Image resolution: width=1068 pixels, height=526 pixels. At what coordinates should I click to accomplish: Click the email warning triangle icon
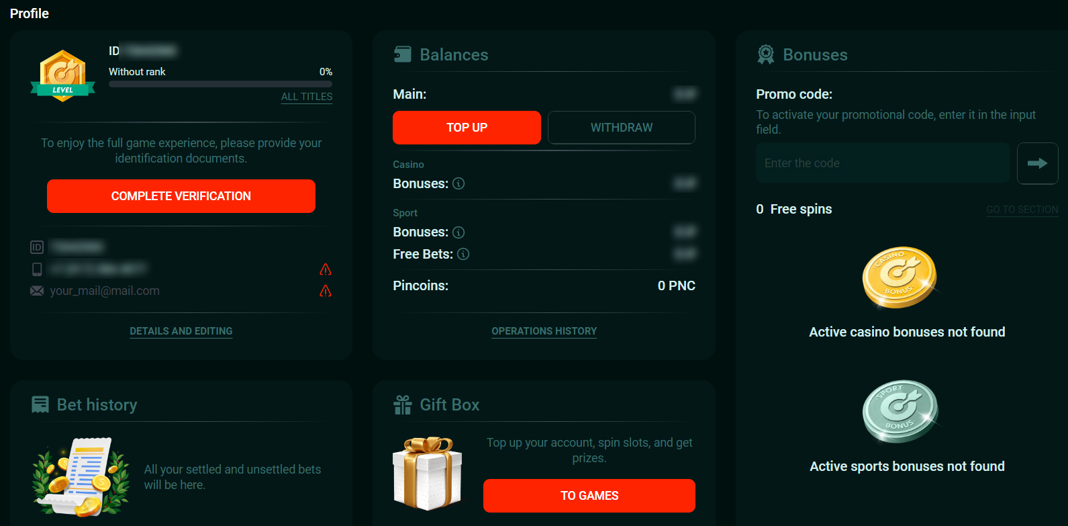(326, 291)
